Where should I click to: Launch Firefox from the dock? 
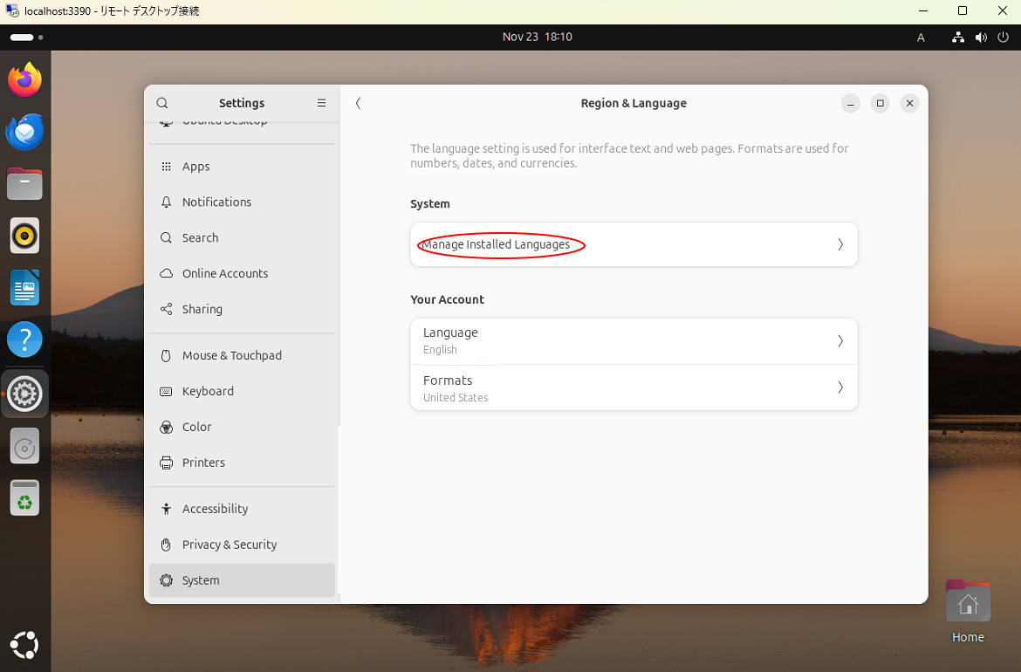click(24, 79)
